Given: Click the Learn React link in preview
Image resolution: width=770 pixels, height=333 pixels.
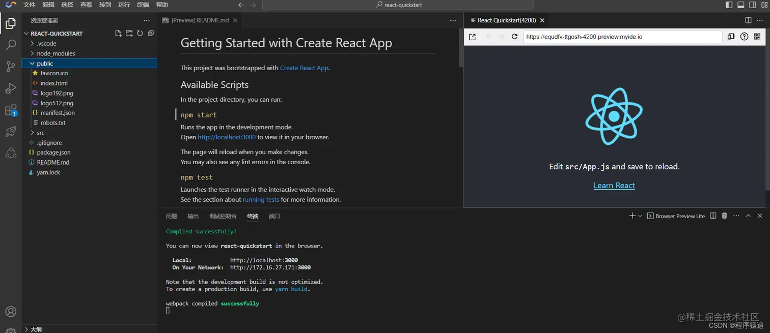Looking at the screenshot, I should (614, 186).
